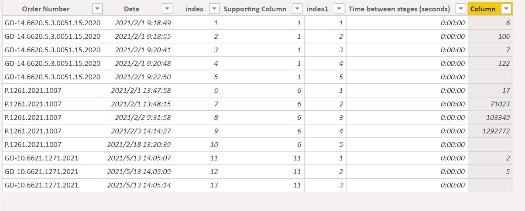
Task: Open the highlighted Column filter dropdown
Action: [x=506, y=9]
